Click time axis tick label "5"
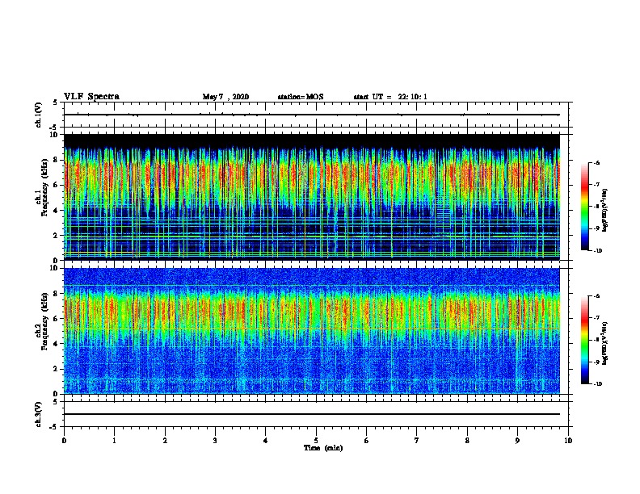640x494 pixels. click(316, 441)
